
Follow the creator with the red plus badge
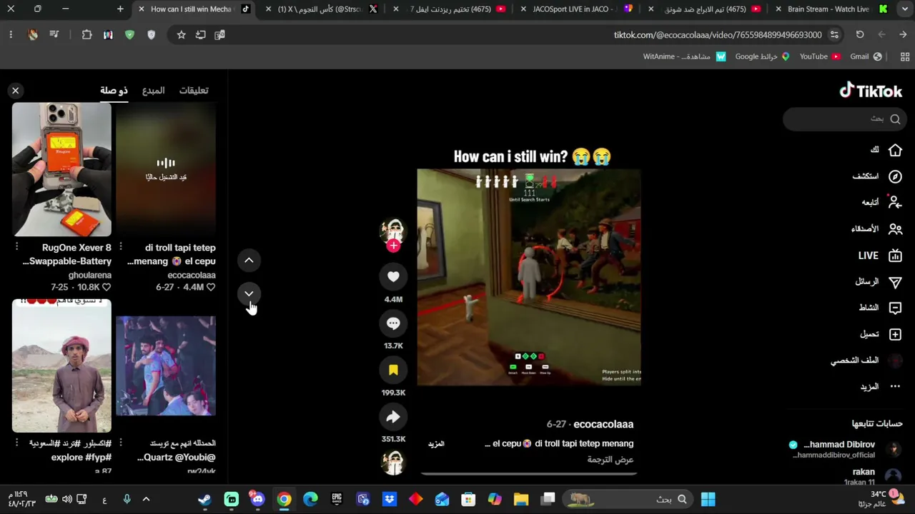tap(393, 246)
